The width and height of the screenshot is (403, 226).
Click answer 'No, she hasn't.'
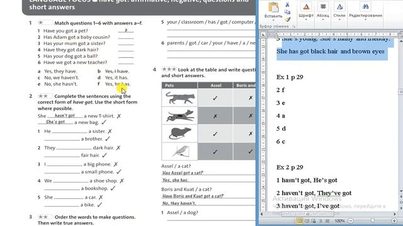tap(60, 84)
